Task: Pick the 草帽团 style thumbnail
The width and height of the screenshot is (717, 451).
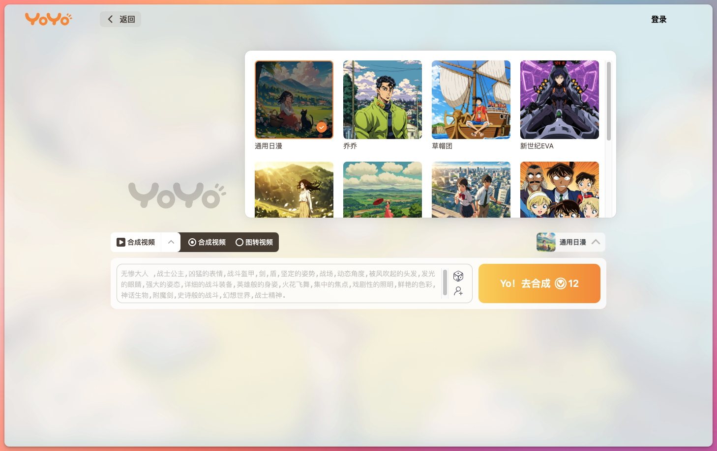Action: coord(471,100)
